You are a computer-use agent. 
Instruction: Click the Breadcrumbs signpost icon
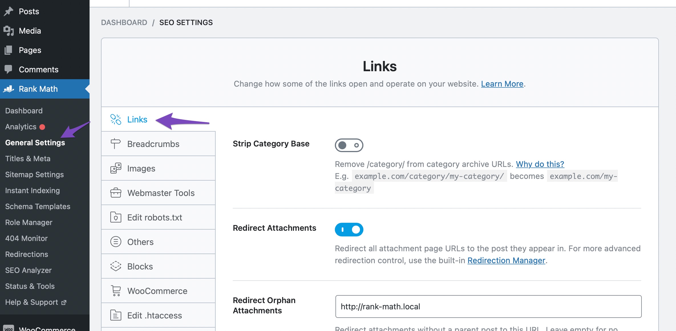(x=116, y=144)
